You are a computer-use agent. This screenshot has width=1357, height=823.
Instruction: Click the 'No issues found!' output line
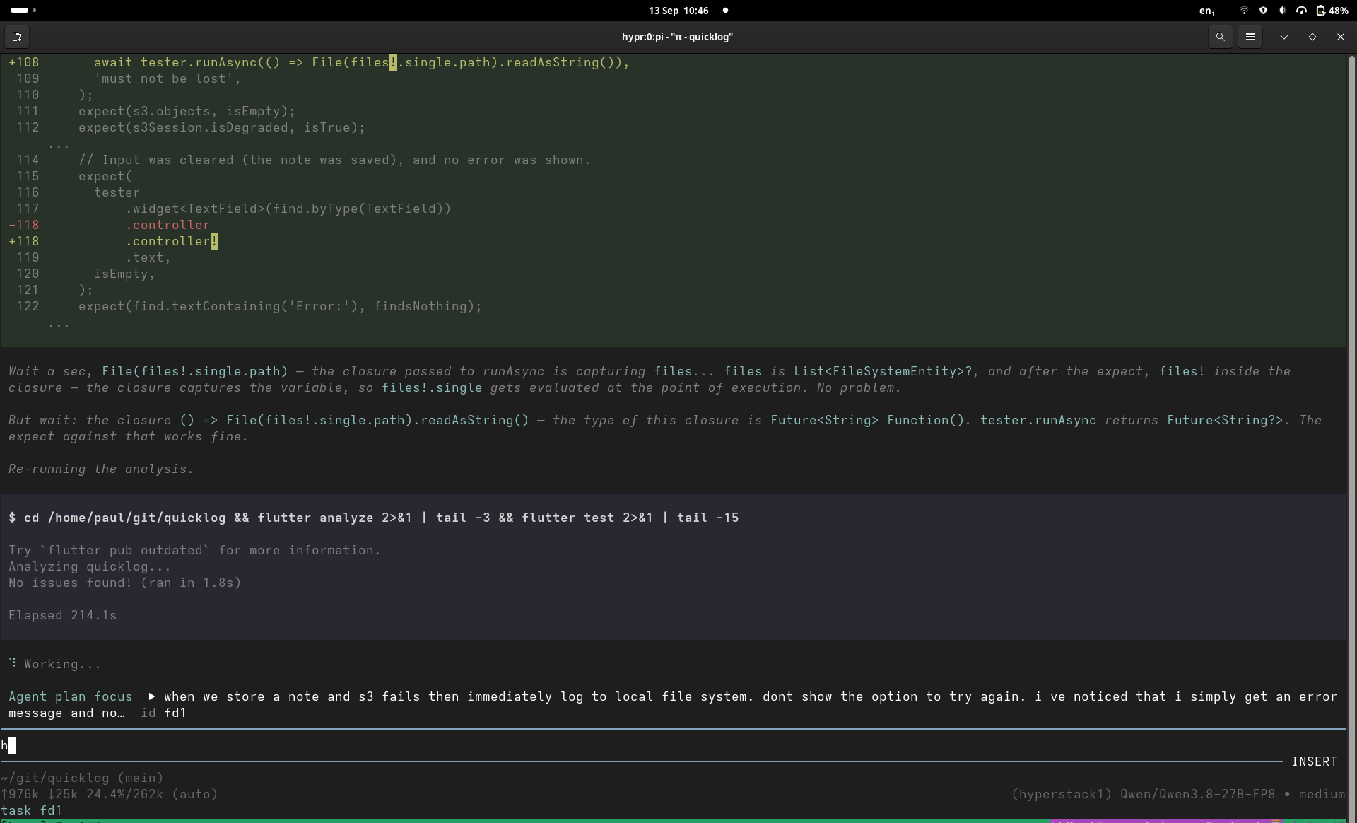[125, 583]
